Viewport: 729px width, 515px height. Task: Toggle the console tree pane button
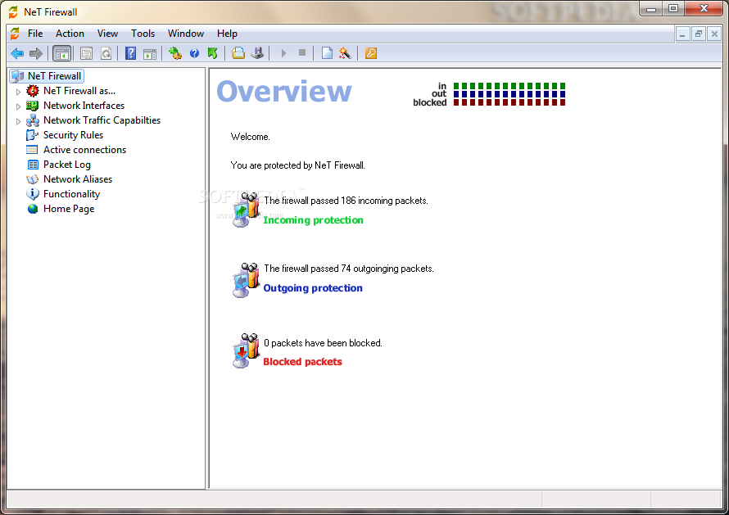tap(61, 53)
